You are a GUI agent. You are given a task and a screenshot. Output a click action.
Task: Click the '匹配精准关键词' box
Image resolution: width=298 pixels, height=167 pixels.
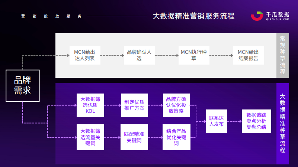134,137
